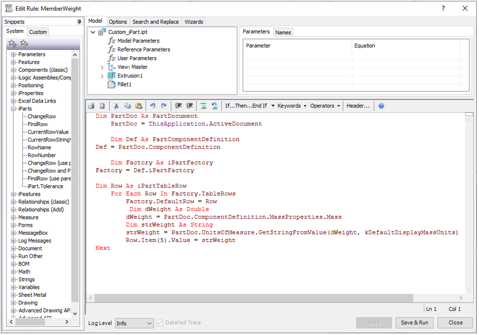Click the print preview page icon
Viewport: 479px width, 335px height.
click(x=102, y=106)
